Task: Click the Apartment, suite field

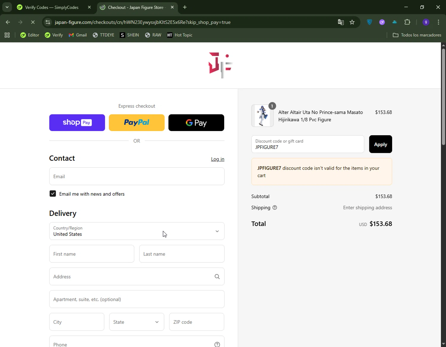Action: pos(137,299)
